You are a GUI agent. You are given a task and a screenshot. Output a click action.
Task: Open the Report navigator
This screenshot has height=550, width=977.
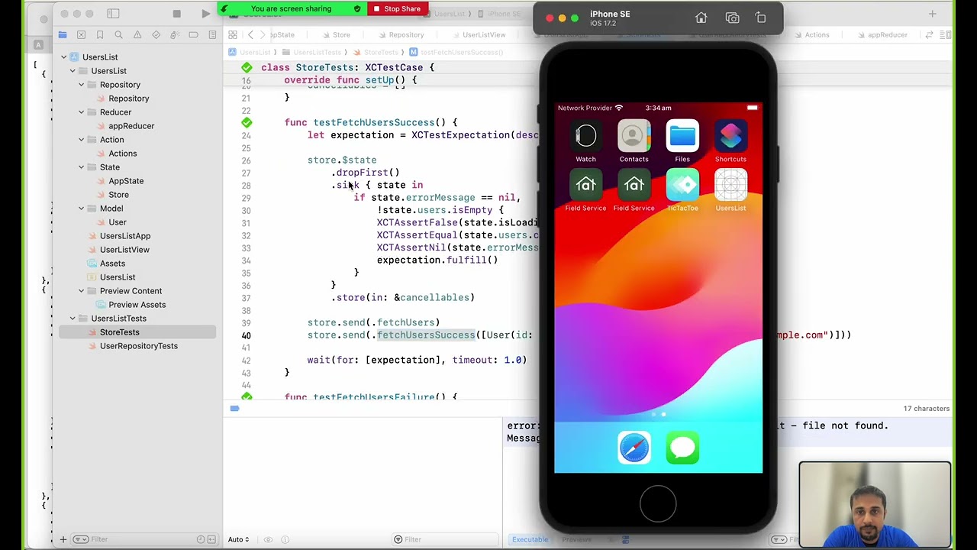pyautogui.click(x=212, y=34)
